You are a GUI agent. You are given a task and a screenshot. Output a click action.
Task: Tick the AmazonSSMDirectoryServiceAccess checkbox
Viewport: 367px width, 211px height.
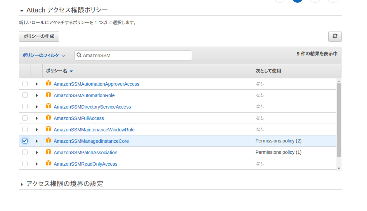coord(25,107)
